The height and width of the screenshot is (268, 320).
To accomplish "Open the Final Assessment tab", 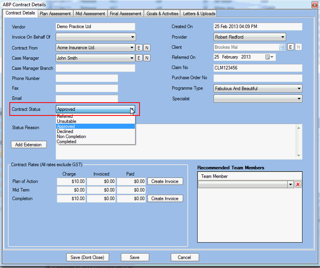I will tap(126, 14).
